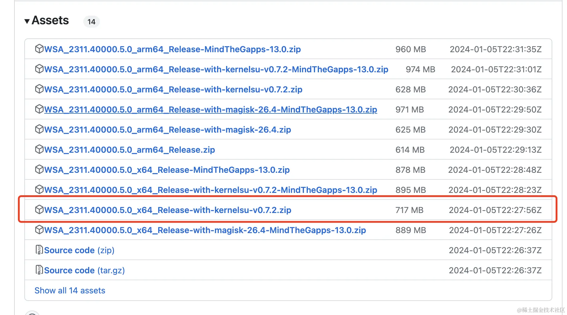The width and height of the screenshot is (567, 315).
Task: Click the 974 MB size text
Action: (x=420, y=69)
